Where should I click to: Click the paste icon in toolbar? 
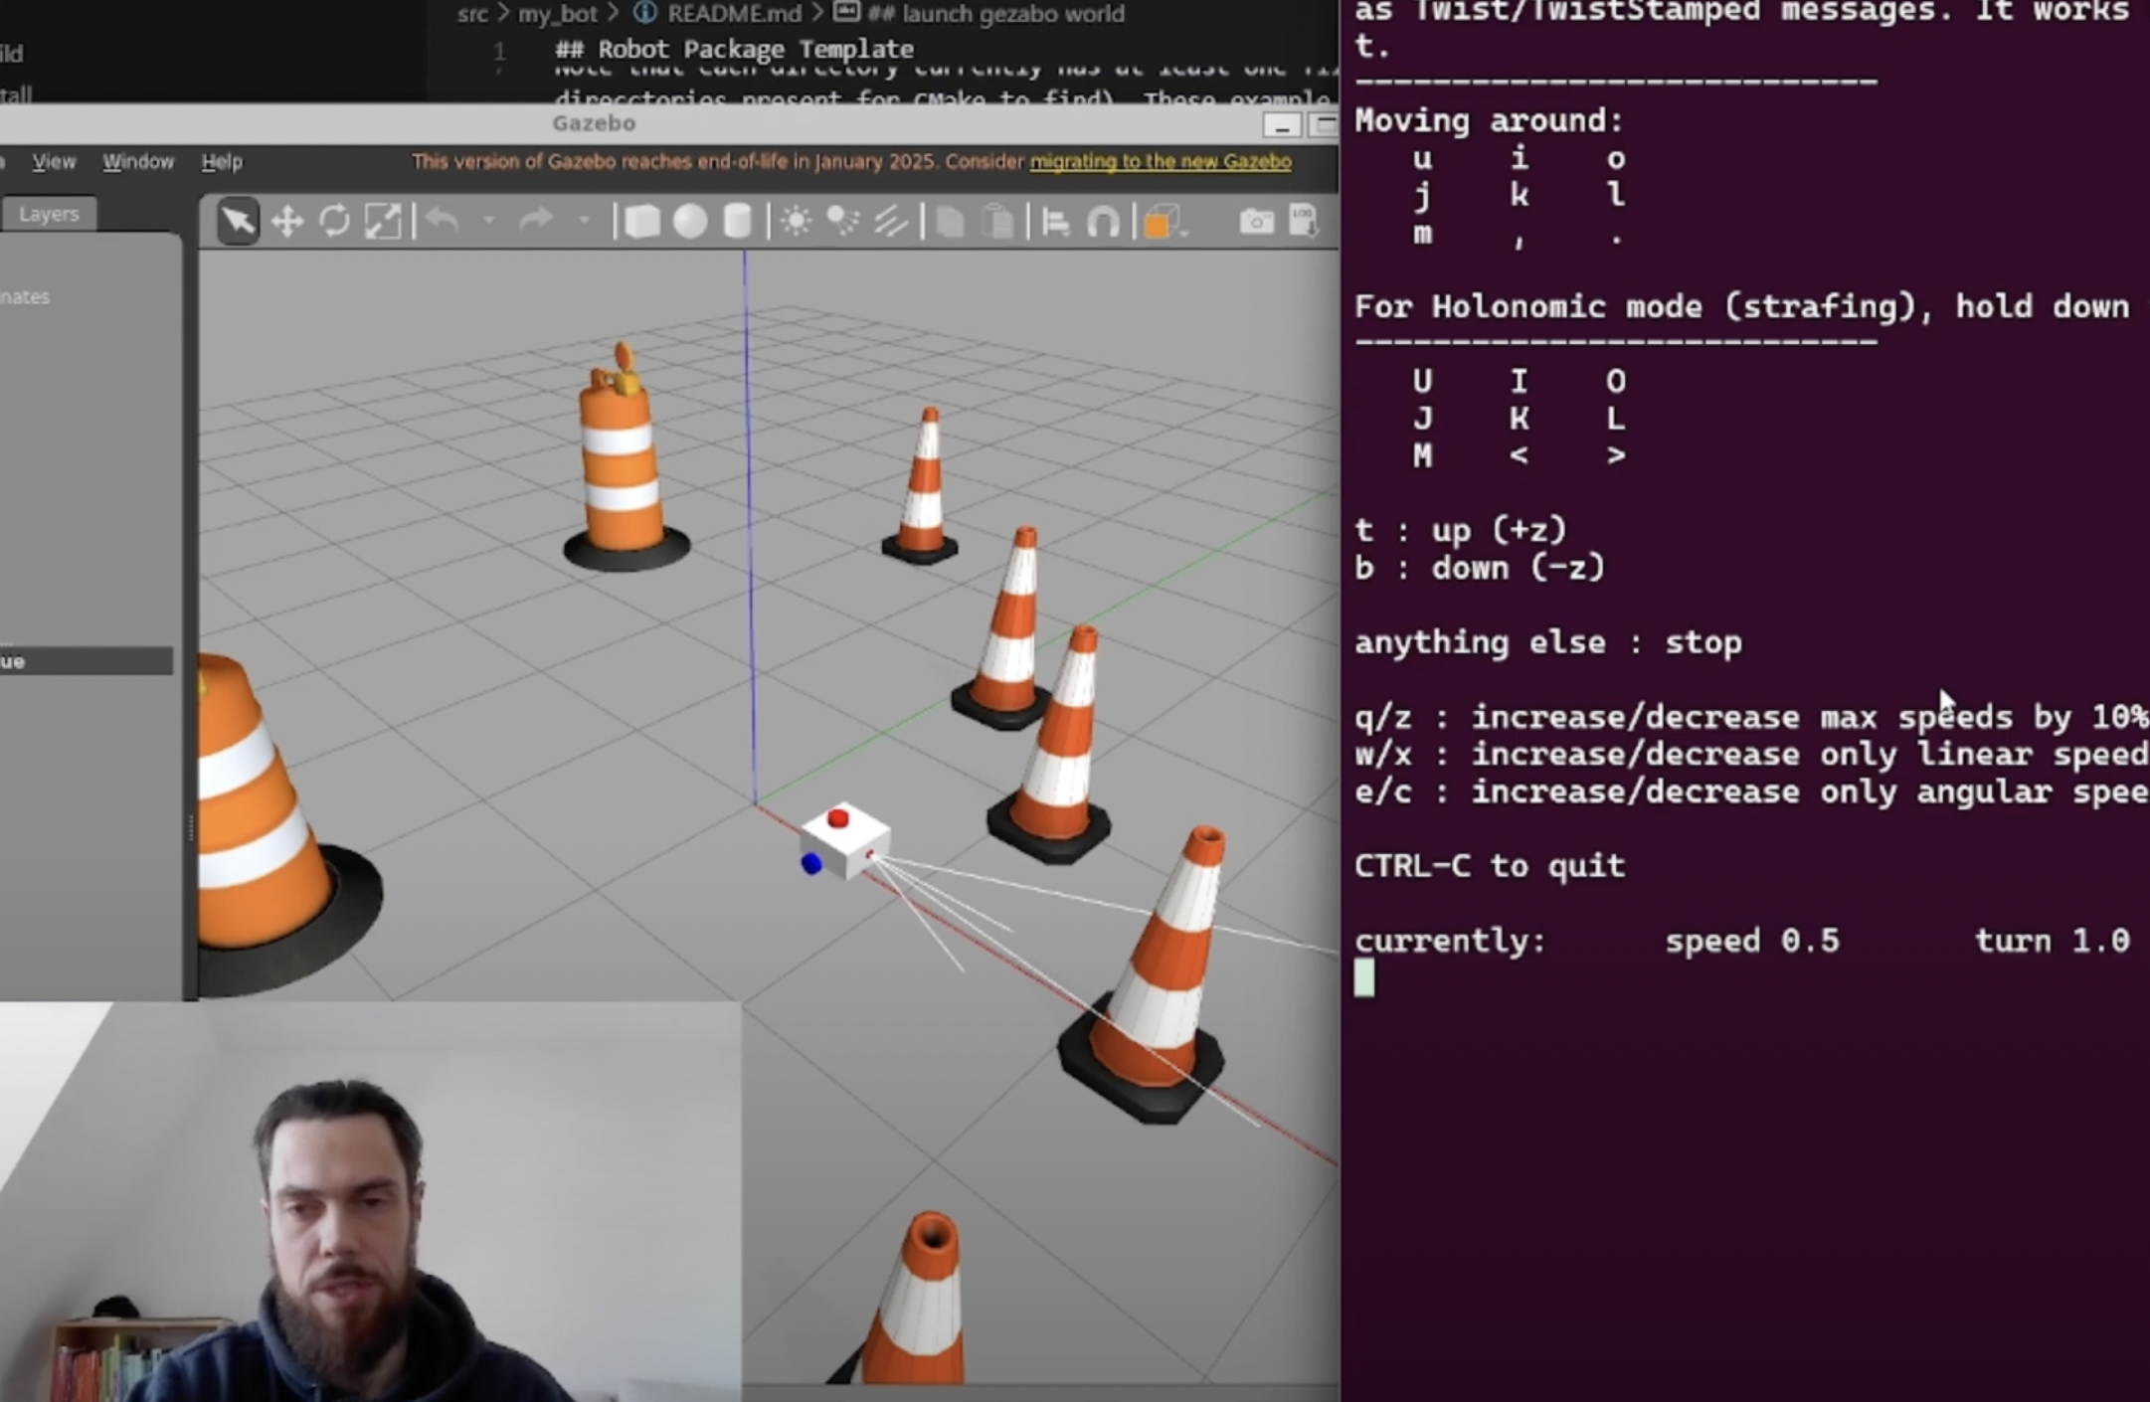(x=997, y=222)
